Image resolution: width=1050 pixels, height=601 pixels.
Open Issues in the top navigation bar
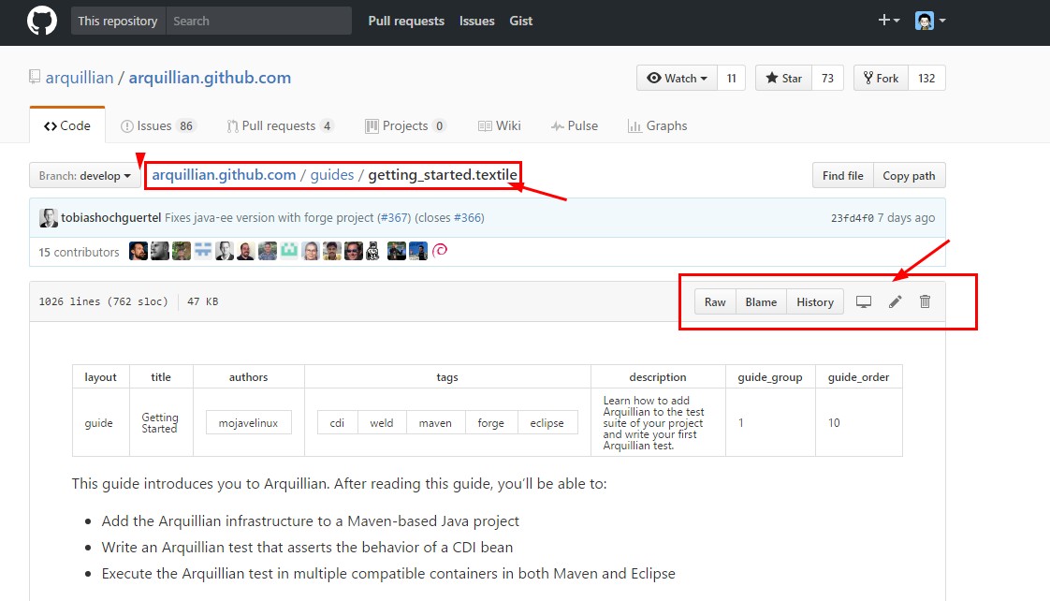(x=476, y=21)
